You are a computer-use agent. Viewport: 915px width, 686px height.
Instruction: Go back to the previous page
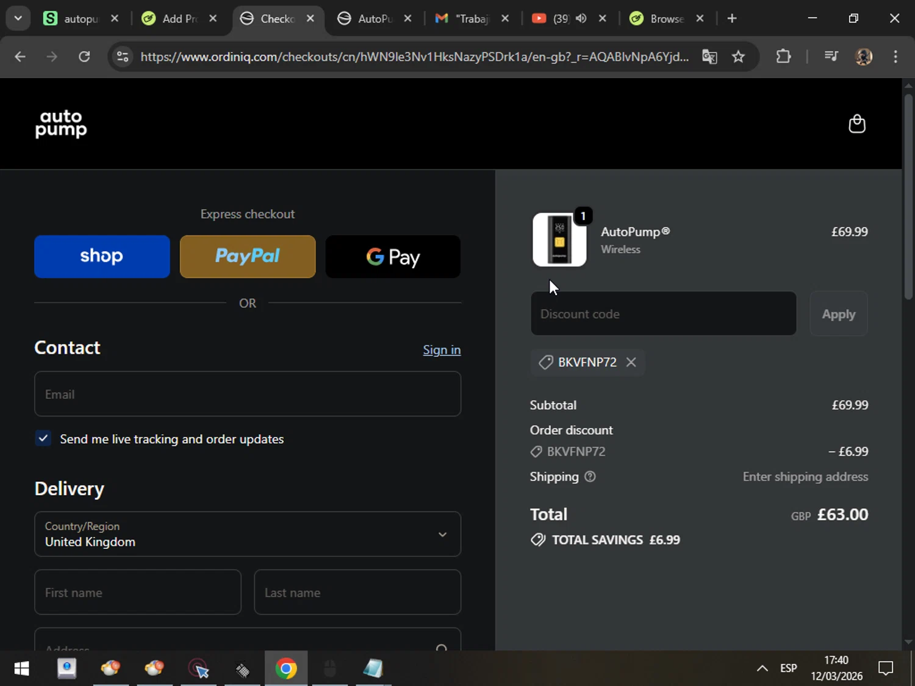click(20, 57)
